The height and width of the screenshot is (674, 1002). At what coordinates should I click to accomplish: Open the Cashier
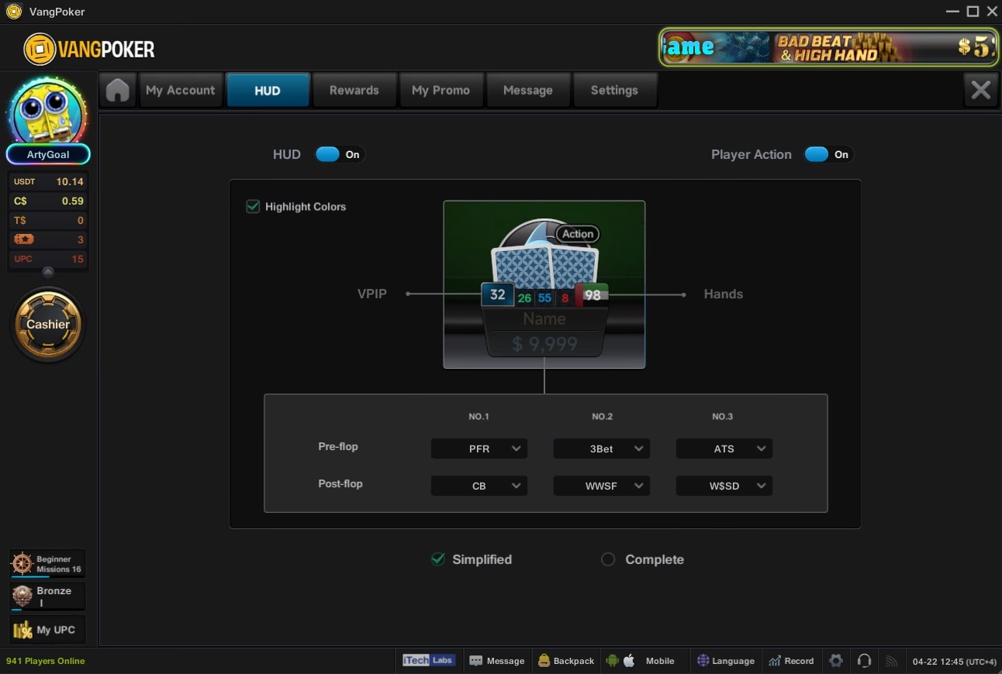point(47,325)
